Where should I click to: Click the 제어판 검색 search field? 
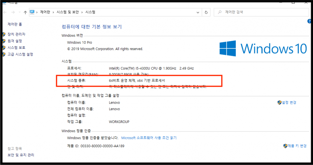(x=261, y=13)
